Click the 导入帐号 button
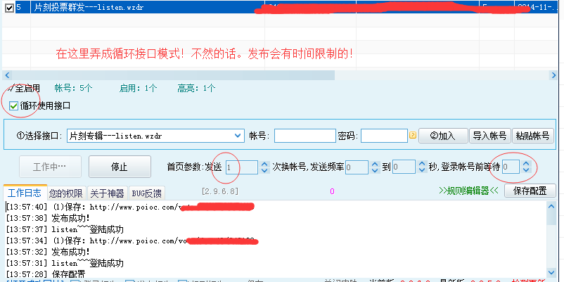 click(490, 136)
